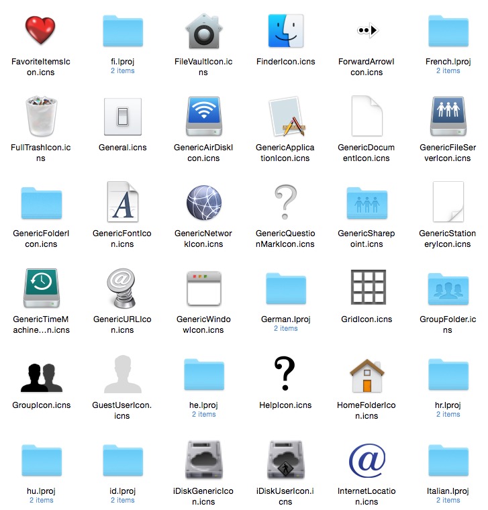Click the General.icns light switch icon
The height and width of the screenshot is (510, 488).
[x=123, y=117]
